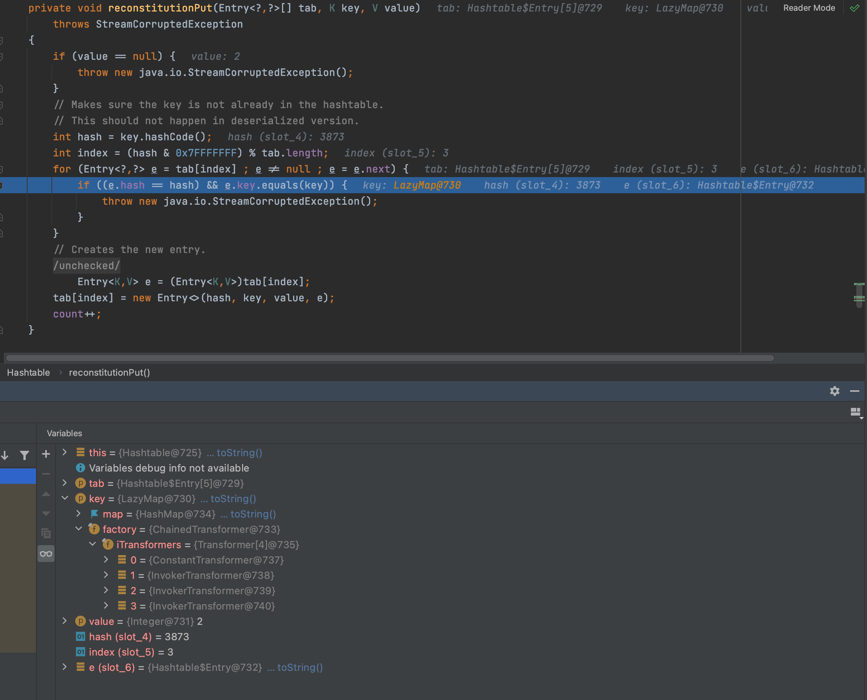Viewport: 867px width, 700px height.
Task: Select reconstitutionPut() breadcrumb
Action: point(109,372)
